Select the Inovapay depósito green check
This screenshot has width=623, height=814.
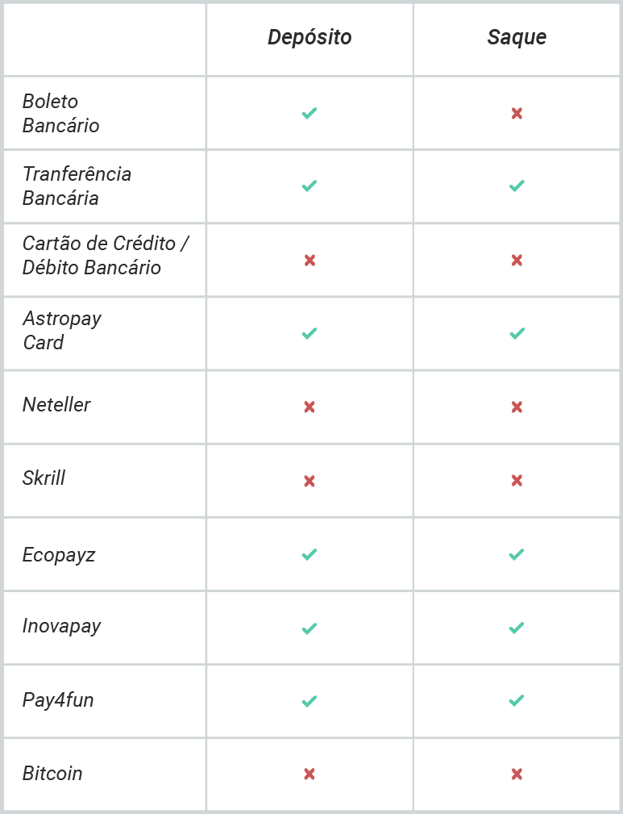coord(309,628)
